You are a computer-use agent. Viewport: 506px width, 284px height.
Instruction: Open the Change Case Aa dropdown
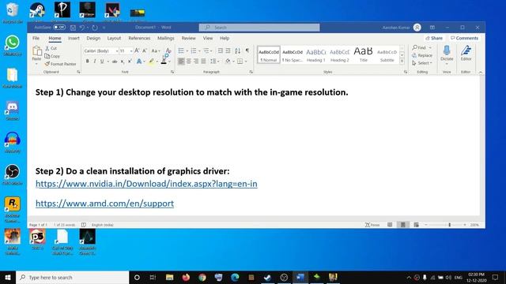point(156,50)
